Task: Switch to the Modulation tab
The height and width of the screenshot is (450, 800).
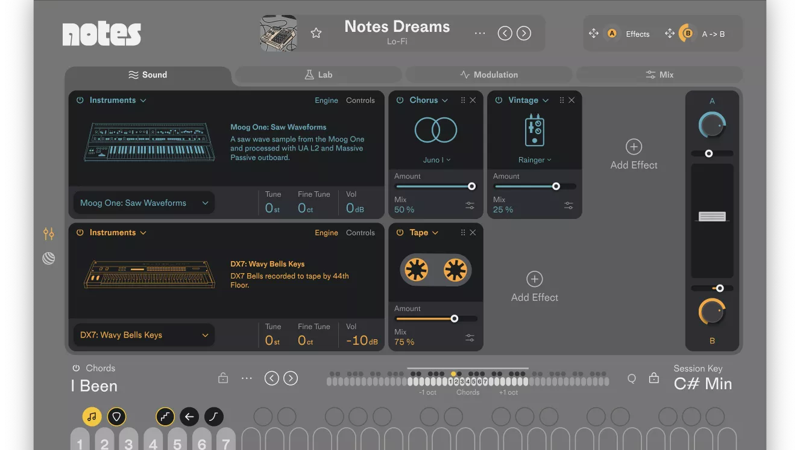Action: [x=488, y=75]
